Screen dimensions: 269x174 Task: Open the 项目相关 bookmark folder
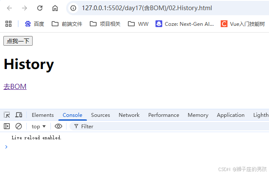[105, 24]
